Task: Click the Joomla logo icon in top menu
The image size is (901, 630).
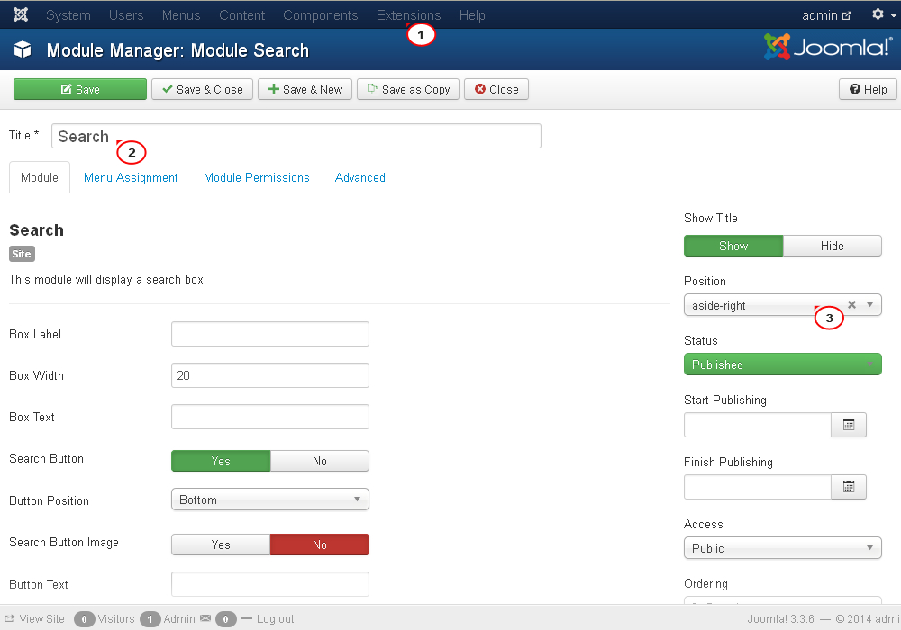Action: (21, 15)
